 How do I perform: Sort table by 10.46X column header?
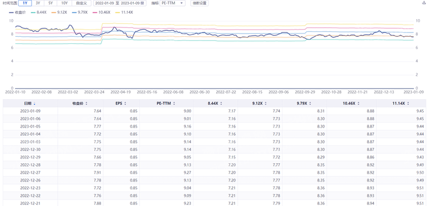click(351, 104)
